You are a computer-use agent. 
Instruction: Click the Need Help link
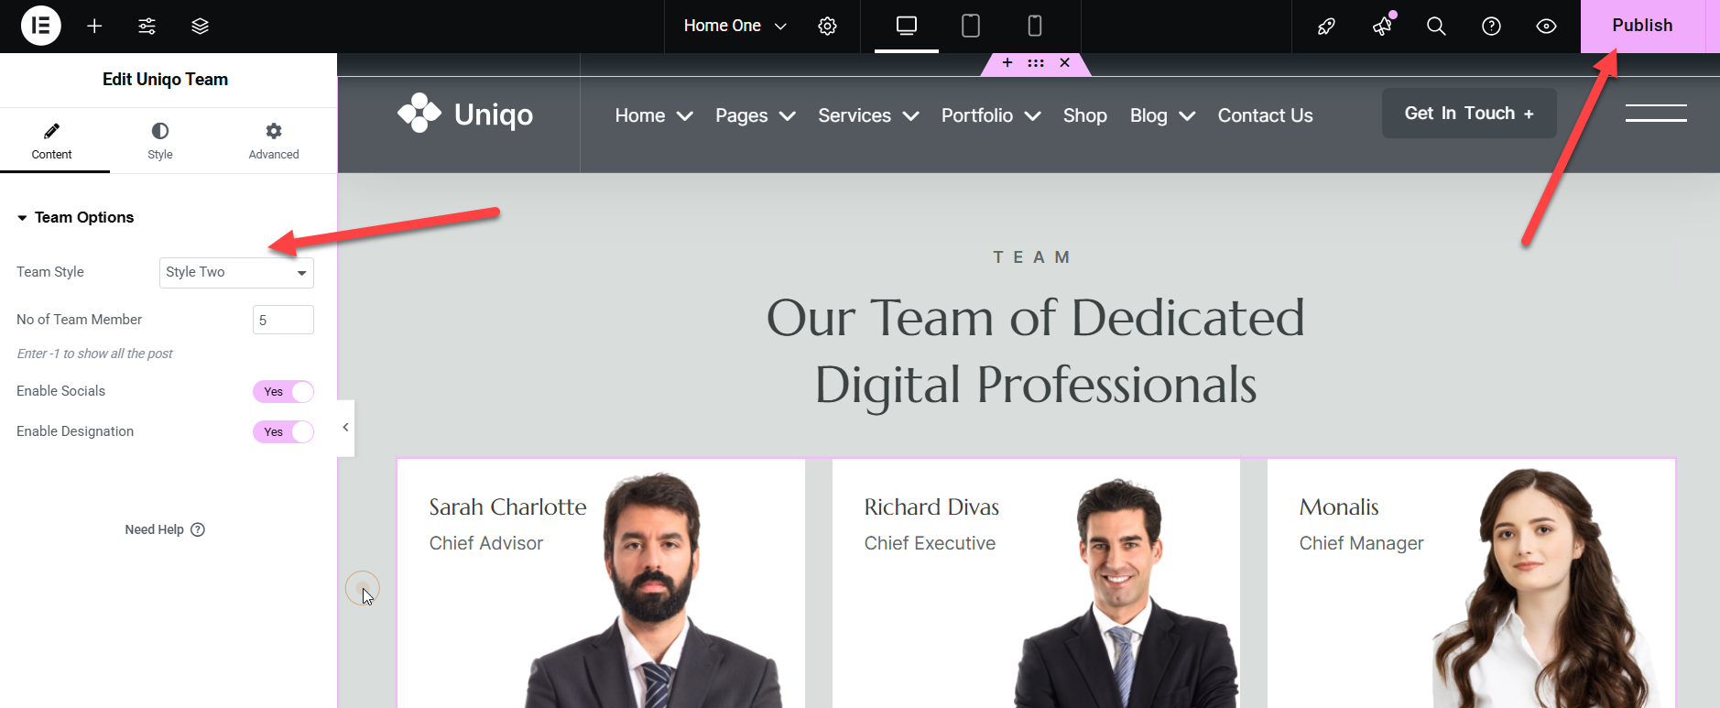(165, 529)
